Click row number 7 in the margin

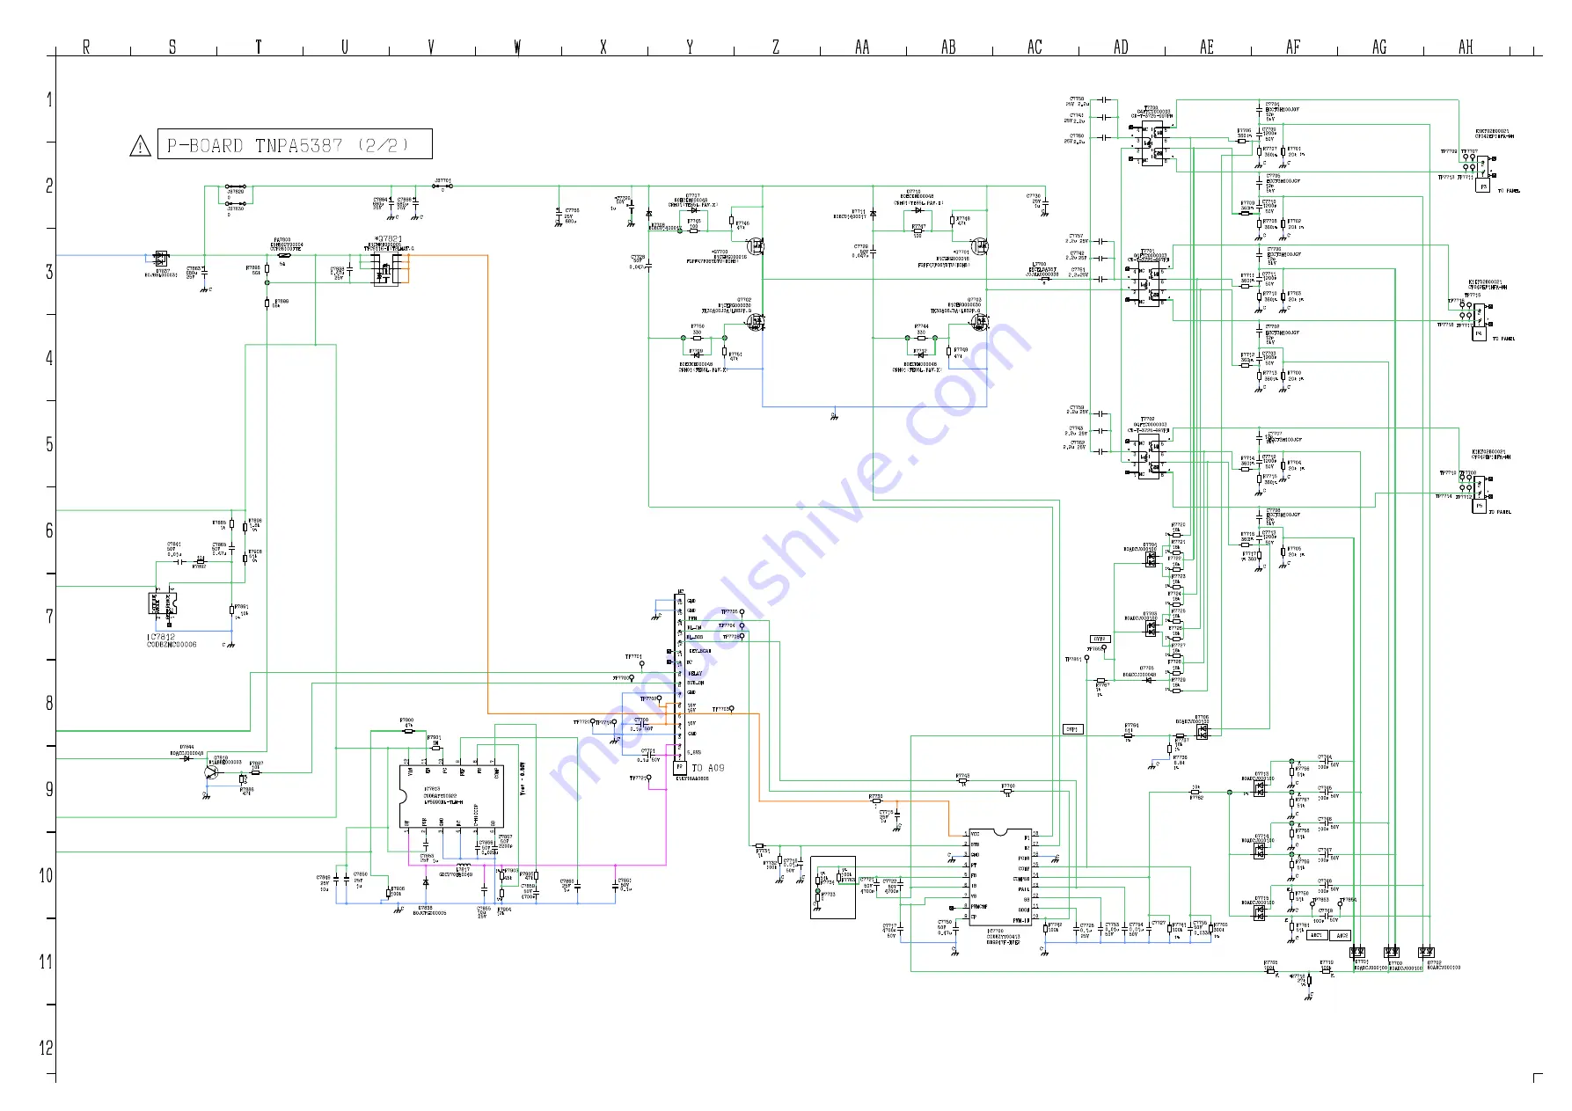click(49, 617)
